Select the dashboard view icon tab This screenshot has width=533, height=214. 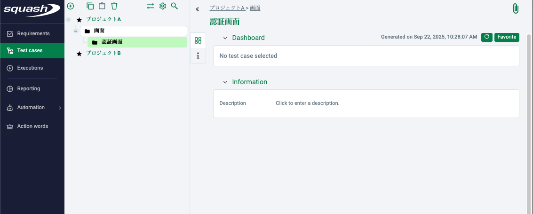coord(198,40)
